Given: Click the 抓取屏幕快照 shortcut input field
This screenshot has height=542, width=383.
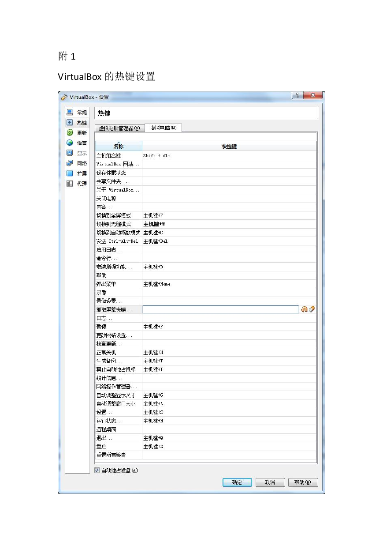Looking at the screenshot, I should pyautogui.click(x=220, y=309).
